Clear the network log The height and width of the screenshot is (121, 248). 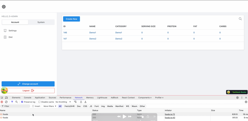point(6,102)
